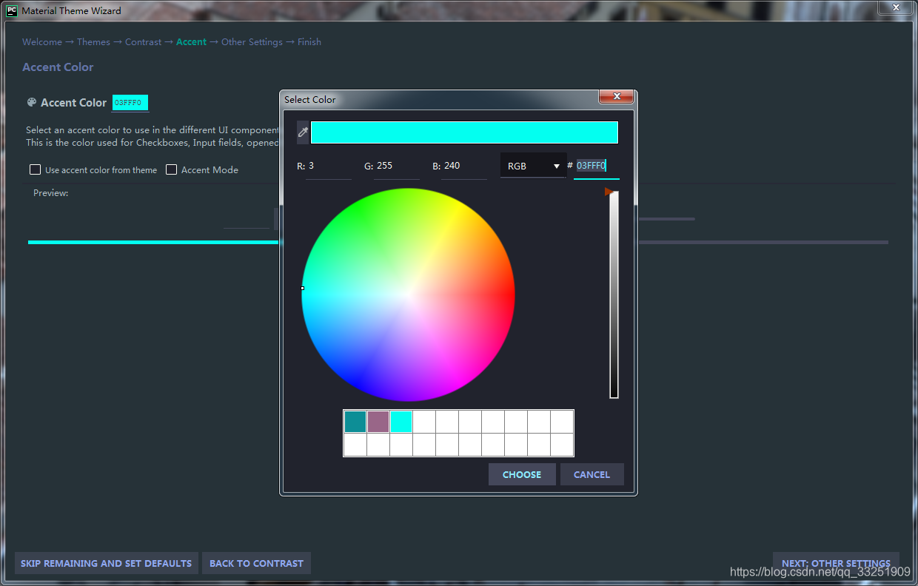Enable Use accent color from theme
This screenshot has height=586, width=918.
(35, 169)
